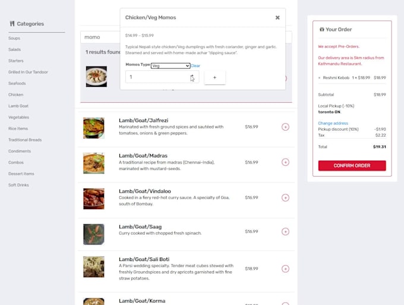The width and height of the screenshot is (404, 305).
Task: Go to the Rice Items category
Action: click(x=18, y=128)
